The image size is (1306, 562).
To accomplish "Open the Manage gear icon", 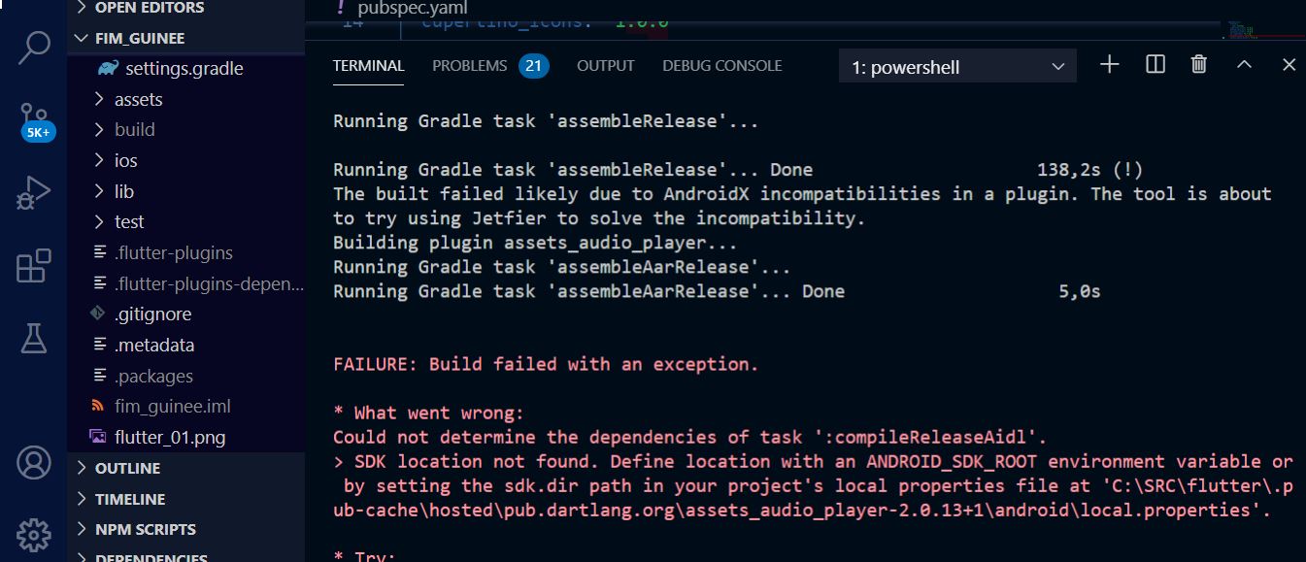I will pyautogui.click(x=35, y=534).
